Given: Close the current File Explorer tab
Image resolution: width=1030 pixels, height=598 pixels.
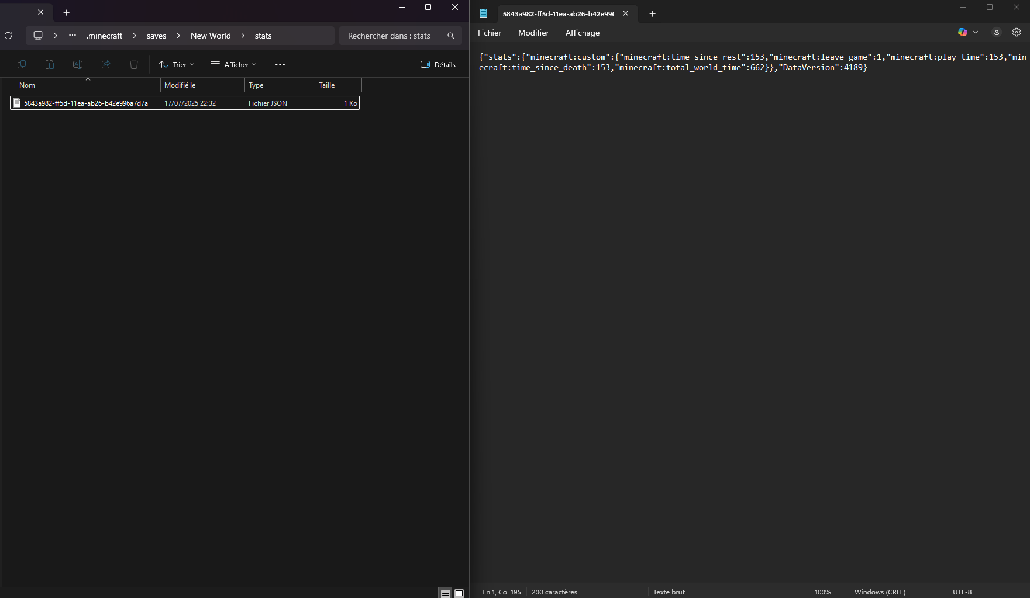Looking at the screenshot, I should coord(41,12).
